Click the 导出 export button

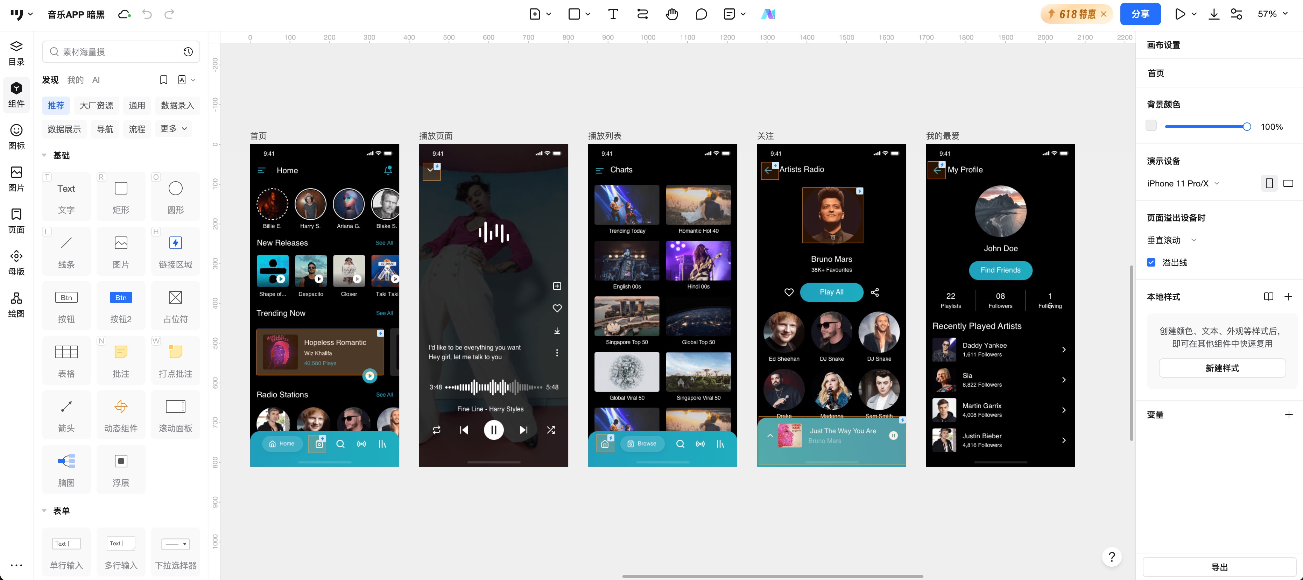pos(1219,567)
